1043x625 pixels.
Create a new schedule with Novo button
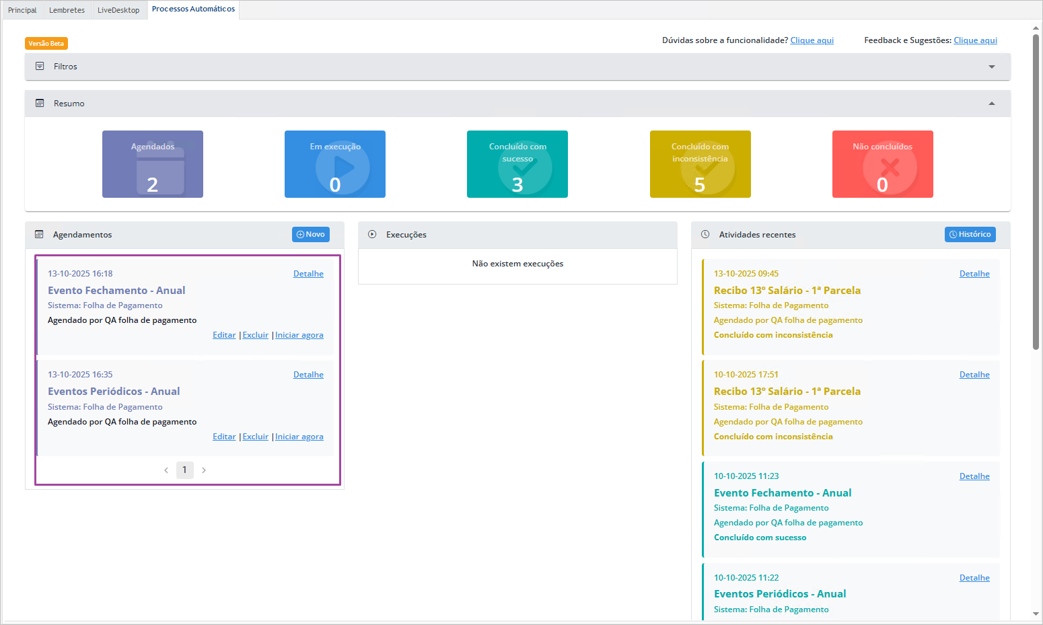[x=311, y=234]
